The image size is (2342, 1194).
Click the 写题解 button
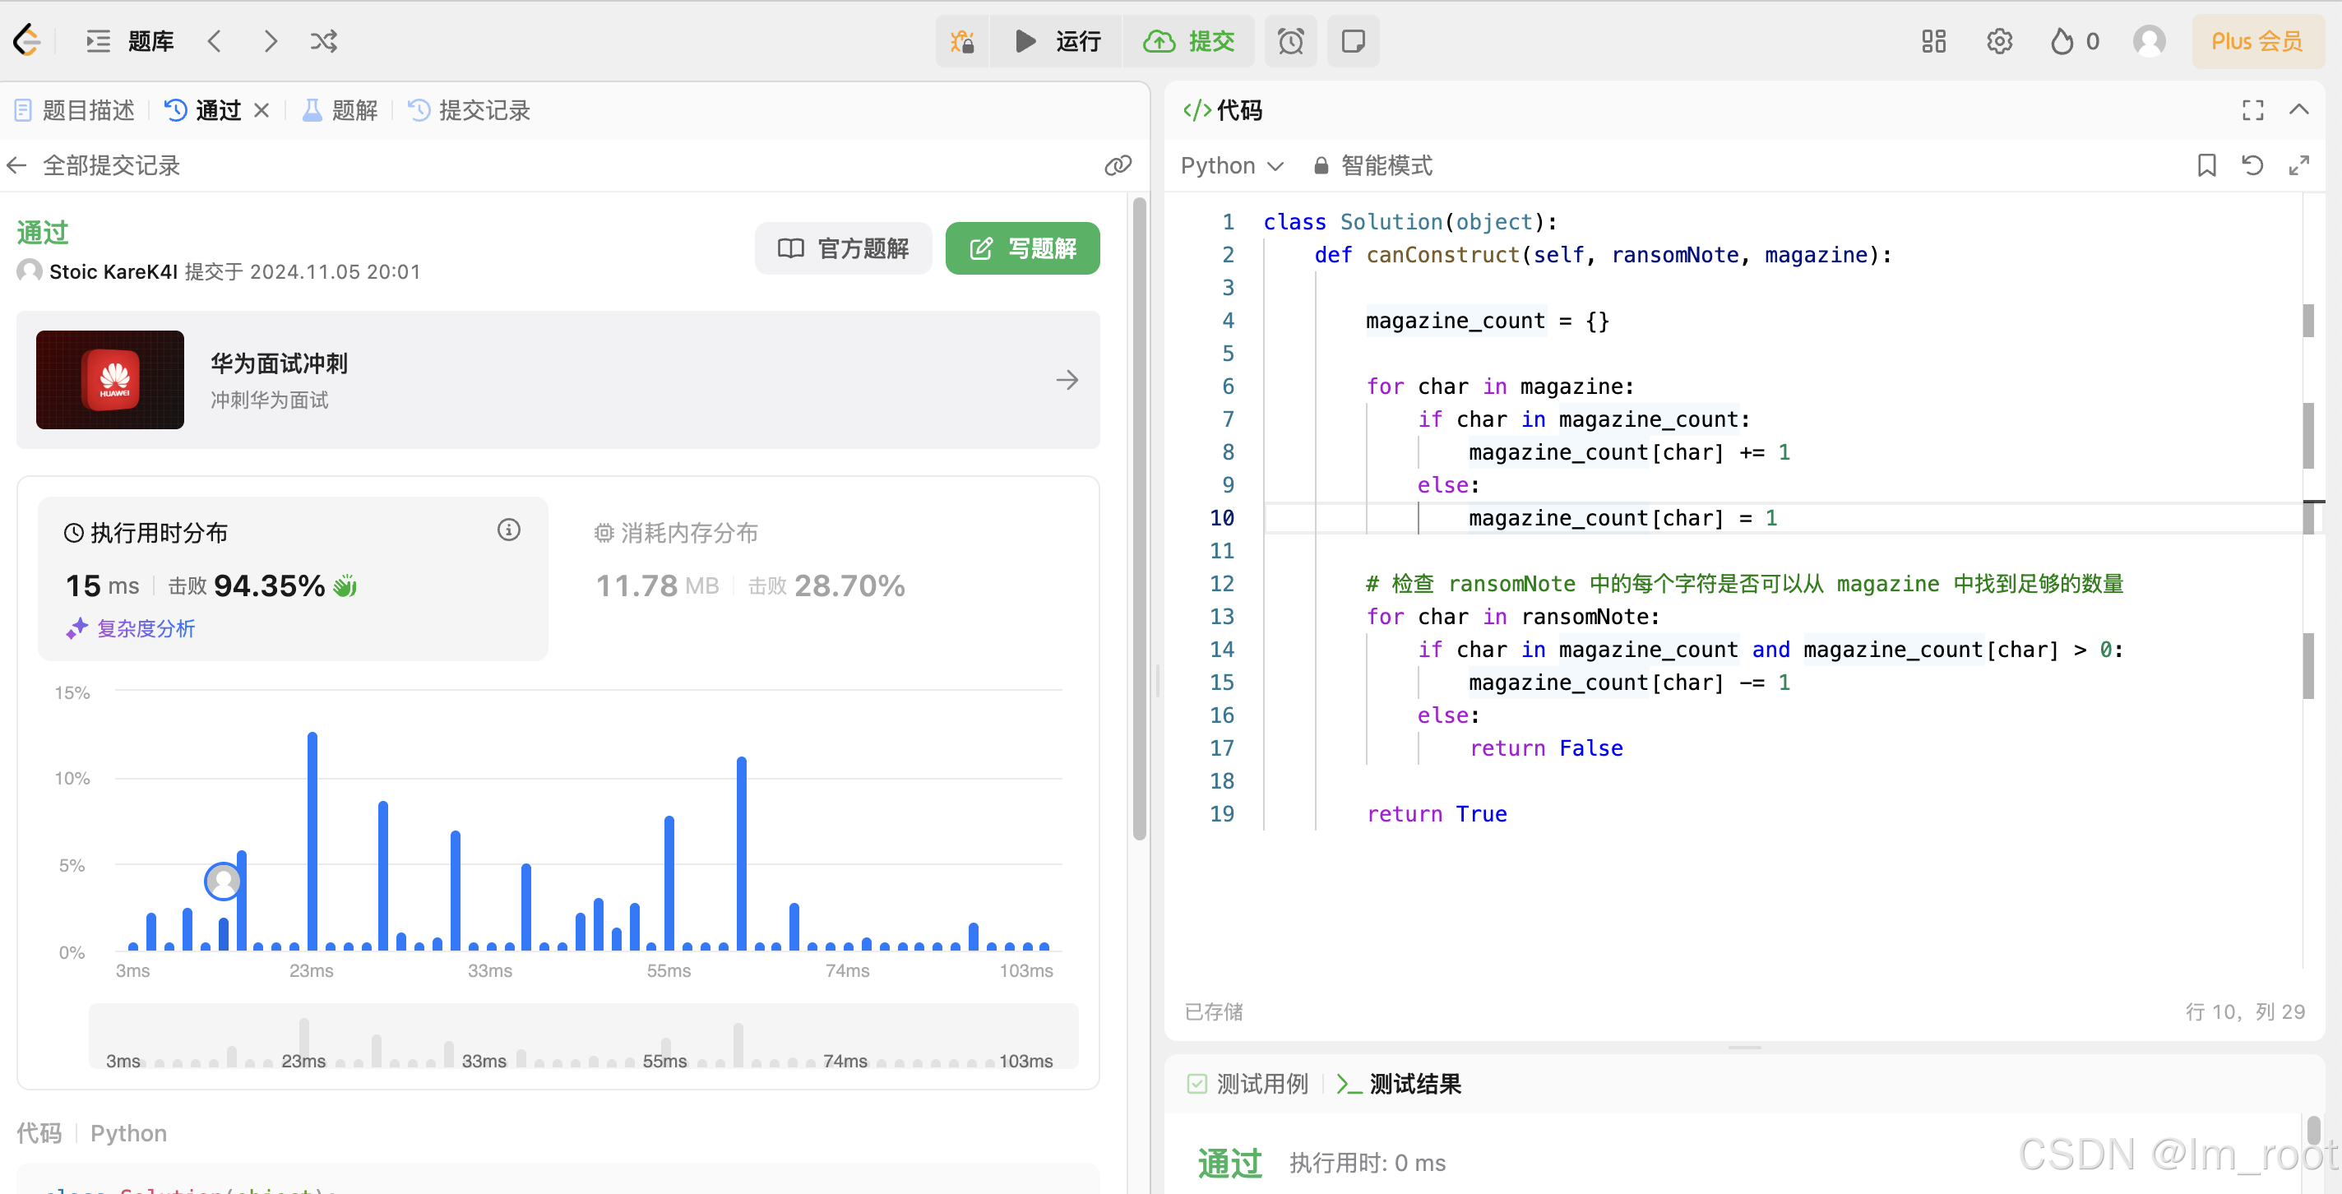(1022, 248)
